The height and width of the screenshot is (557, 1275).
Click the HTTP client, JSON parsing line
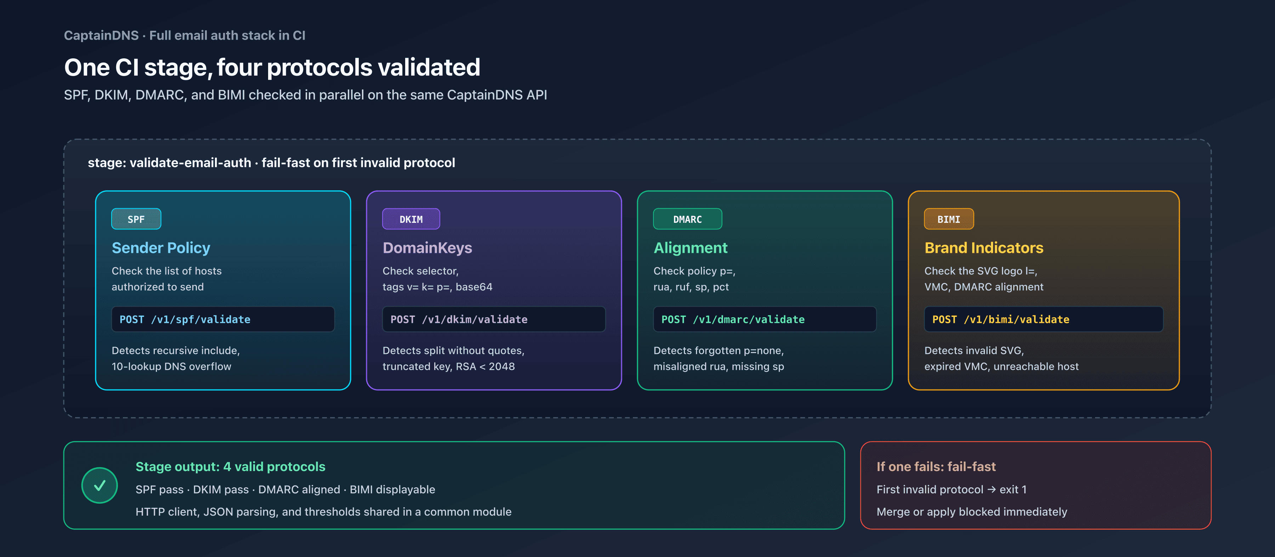coord(323,511)
